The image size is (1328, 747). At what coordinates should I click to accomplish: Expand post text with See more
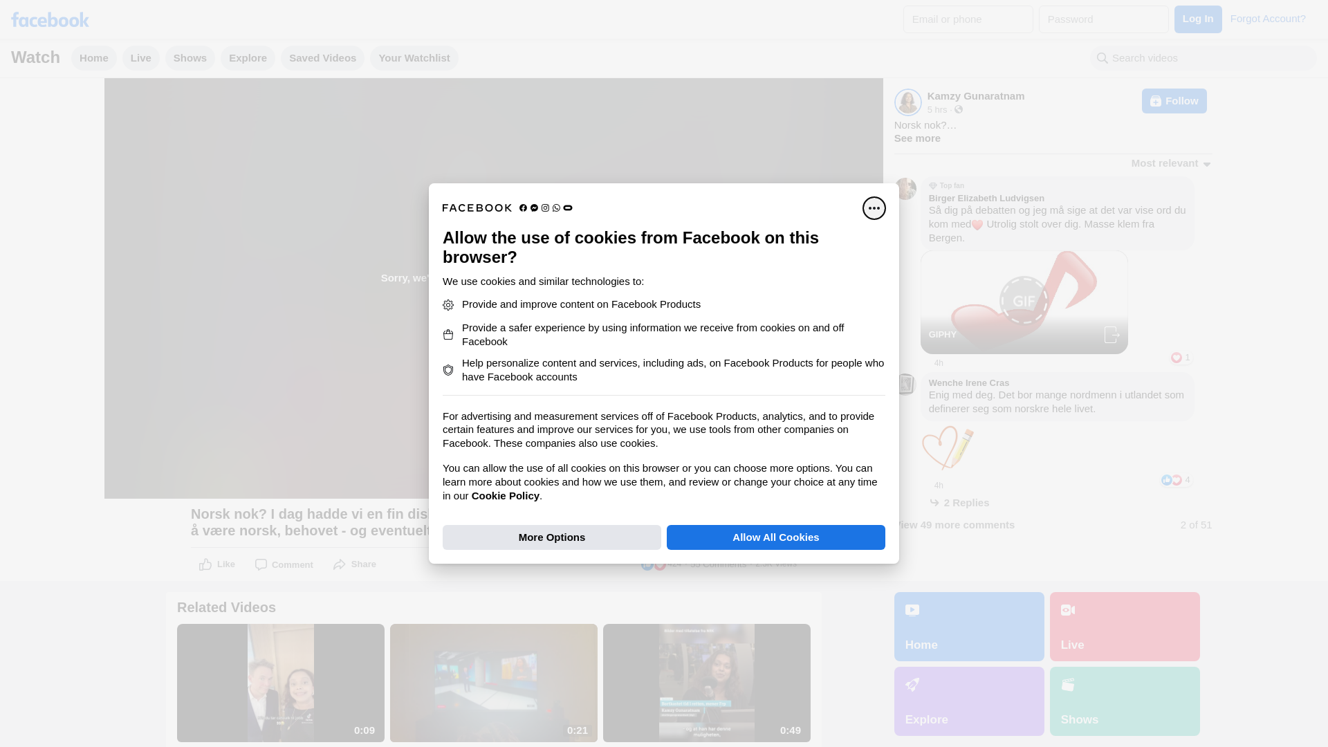click(x=917, y=138)
